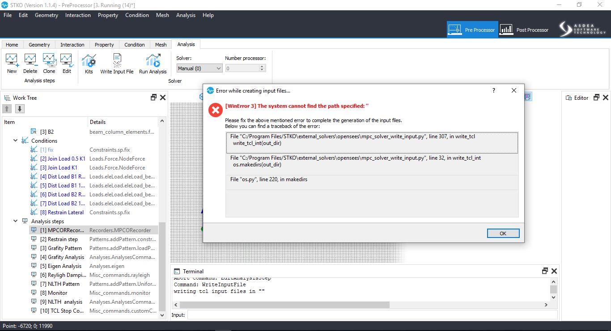Open the Solver dropdown
Viewport: 611px width, 331px height.
pyautogui.click(x=199, y=68)
